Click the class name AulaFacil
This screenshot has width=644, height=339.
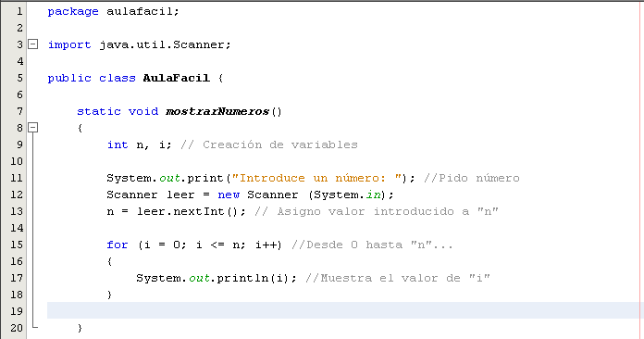coord(176,78)
